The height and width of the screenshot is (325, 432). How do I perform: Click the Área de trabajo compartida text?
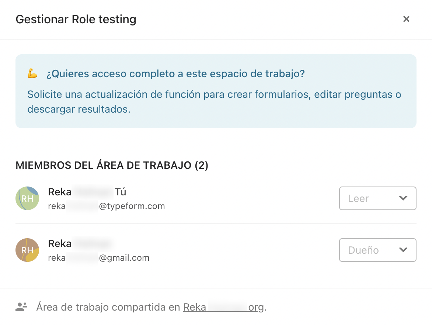click(108, 307)
